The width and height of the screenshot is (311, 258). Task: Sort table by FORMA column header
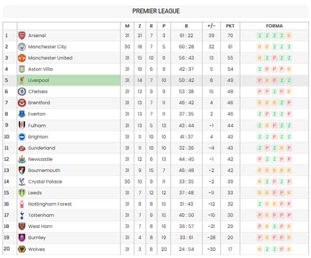[x=274, y=26]
